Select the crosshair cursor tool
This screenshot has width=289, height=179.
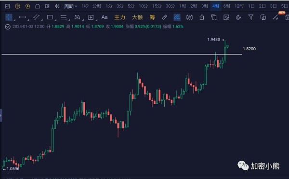(9, 17)
